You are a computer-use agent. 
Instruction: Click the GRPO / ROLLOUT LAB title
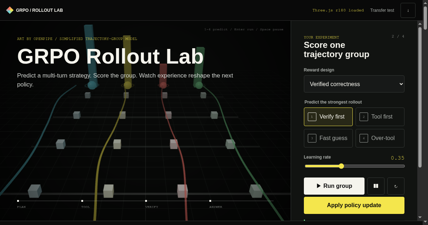[x=40, y=10]
